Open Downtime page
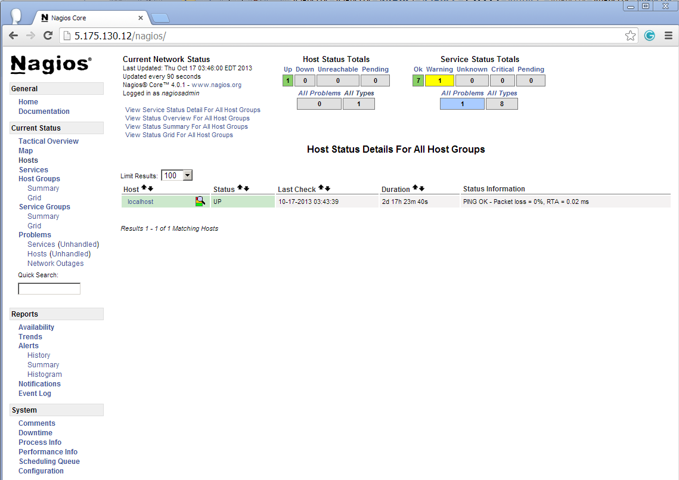The image size is (679, 480). (35, 433)
